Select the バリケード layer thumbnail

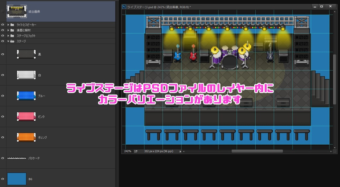(17, 158)
